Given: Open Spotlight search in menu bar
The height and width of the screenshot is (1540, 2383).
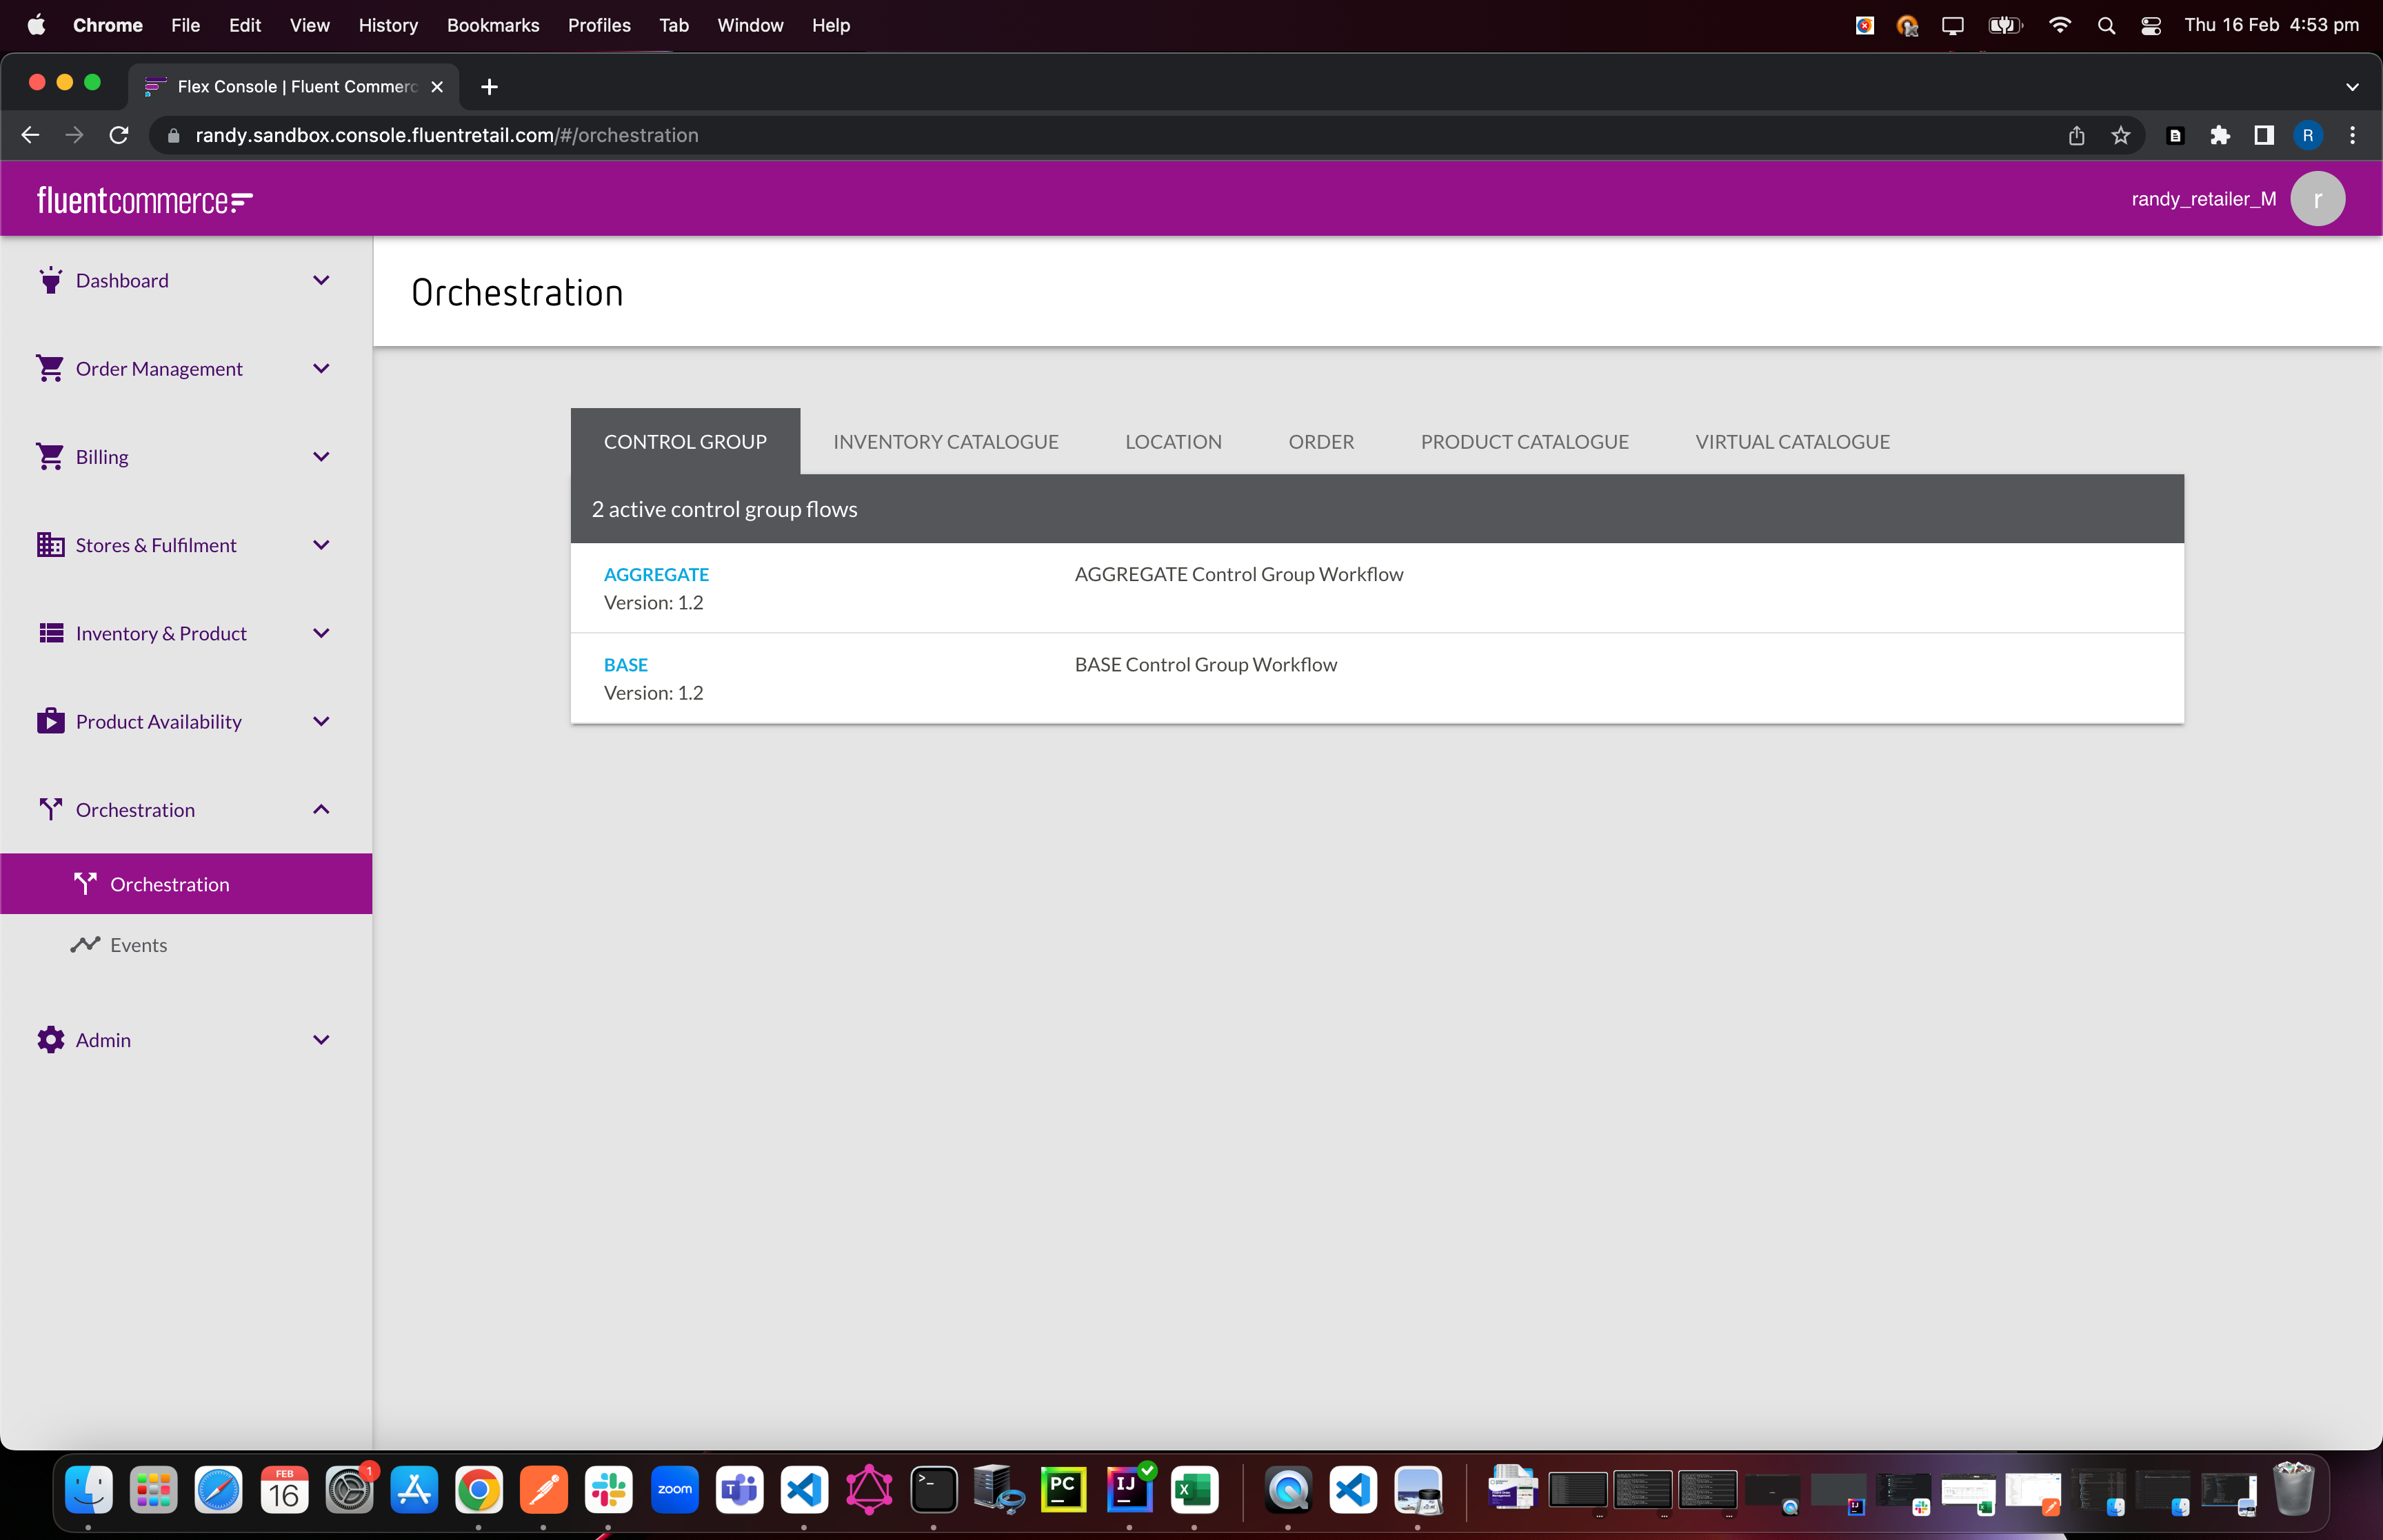Looking at the screenshot, I should 2106,25.
